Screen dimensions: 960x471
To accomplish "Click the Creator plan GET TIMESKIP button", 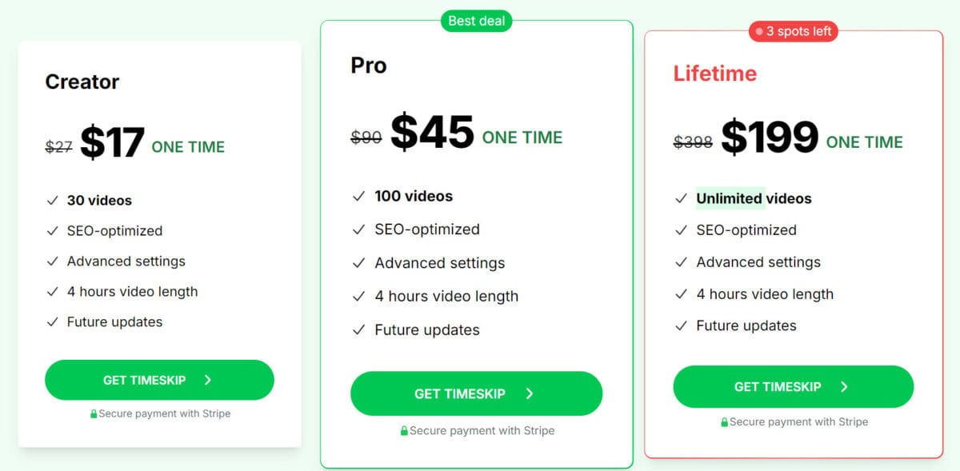I will (x=159, y=380).
